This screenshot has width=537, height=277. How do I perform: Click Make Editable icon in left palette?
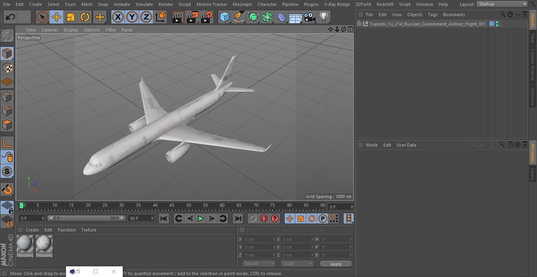(x=7, y=36)
